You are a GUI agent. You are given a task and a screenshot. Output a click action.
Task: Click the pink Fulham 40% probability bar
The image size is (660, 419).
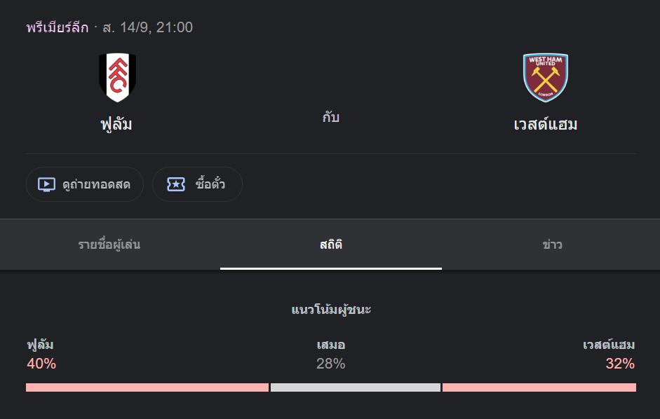coord(147,387)
